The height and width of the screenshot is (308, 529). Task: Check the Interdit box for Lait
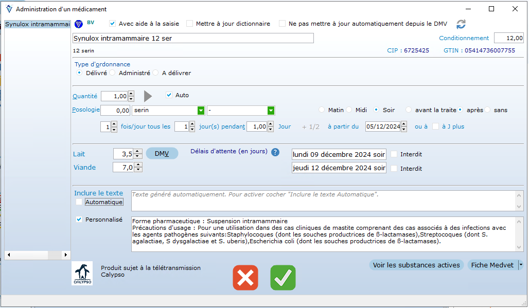(x=394, y=154)
